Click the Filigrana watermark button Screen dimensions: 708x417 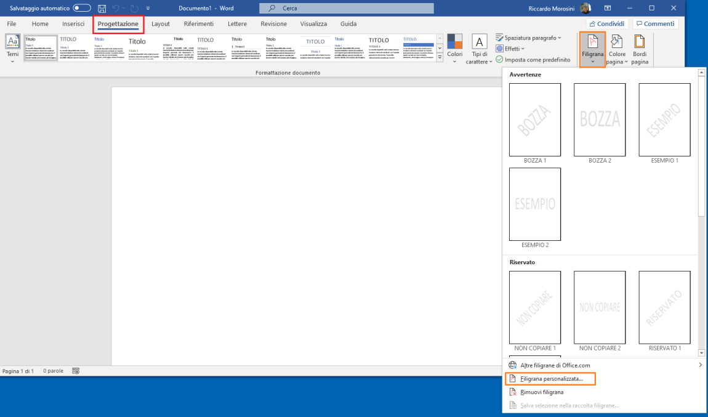click(592, 49)
